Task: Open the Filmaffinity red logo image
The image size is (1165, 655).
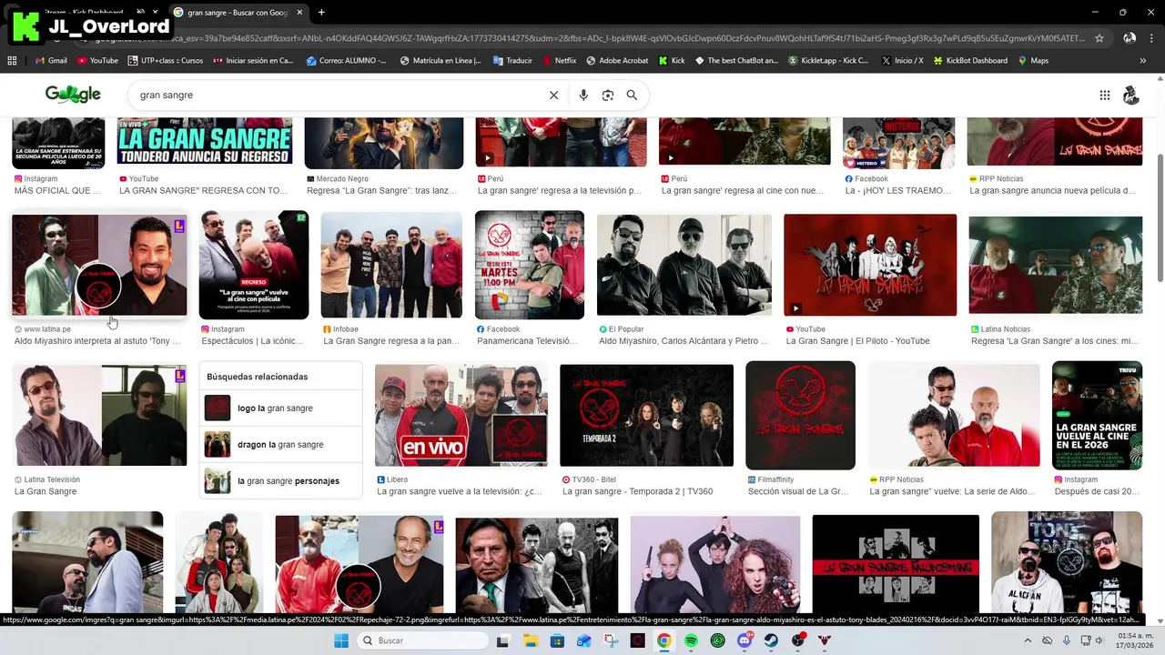Action: coord(800,416)
